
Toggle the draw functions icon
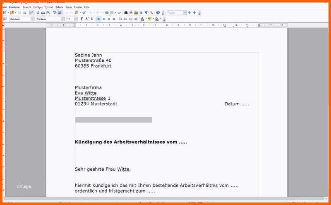(x=119, y=13)
